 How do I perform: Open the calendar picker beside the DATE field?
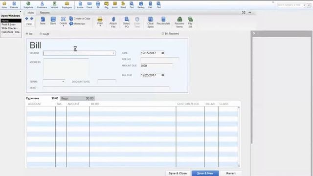163,53
